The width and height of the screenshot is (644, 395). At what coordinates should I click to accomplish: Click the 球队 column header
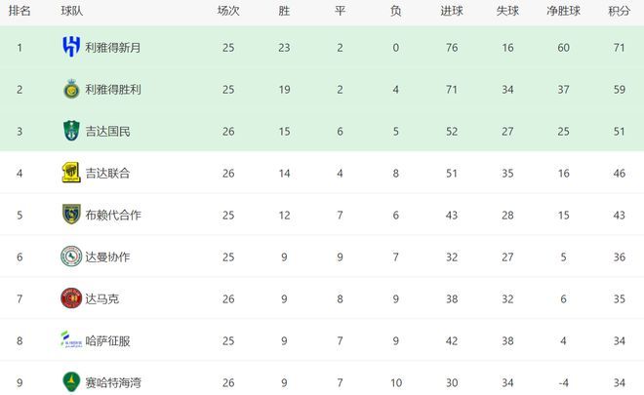coord(72,11)
